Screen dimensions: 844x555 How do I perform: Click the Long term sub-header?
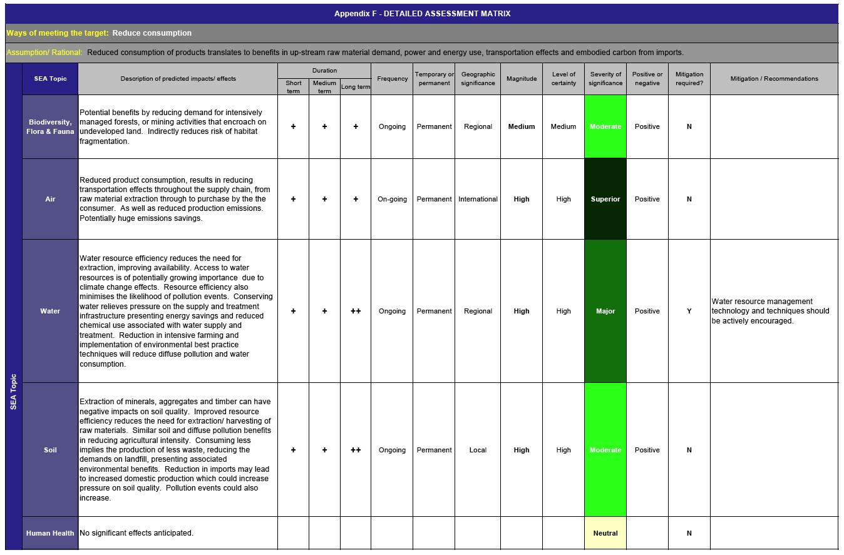point(356,87)
